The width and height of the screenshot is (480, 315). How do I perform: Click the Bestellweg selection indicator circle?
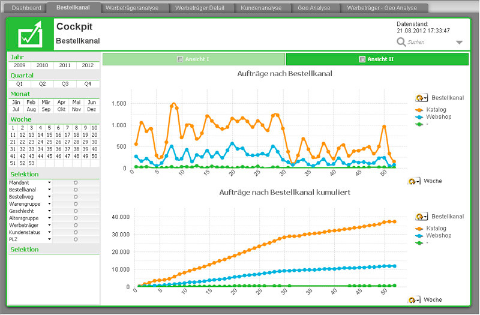click(x=76, y=197)
